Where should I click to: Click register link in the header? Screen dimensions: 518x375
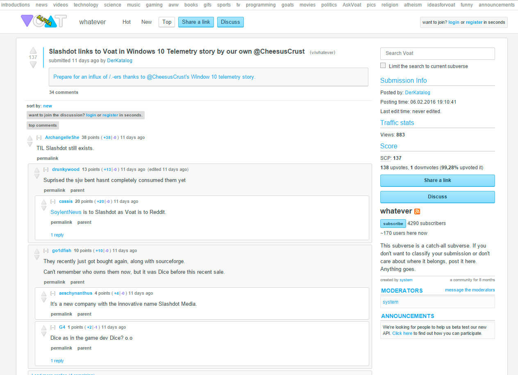(474, 23)
